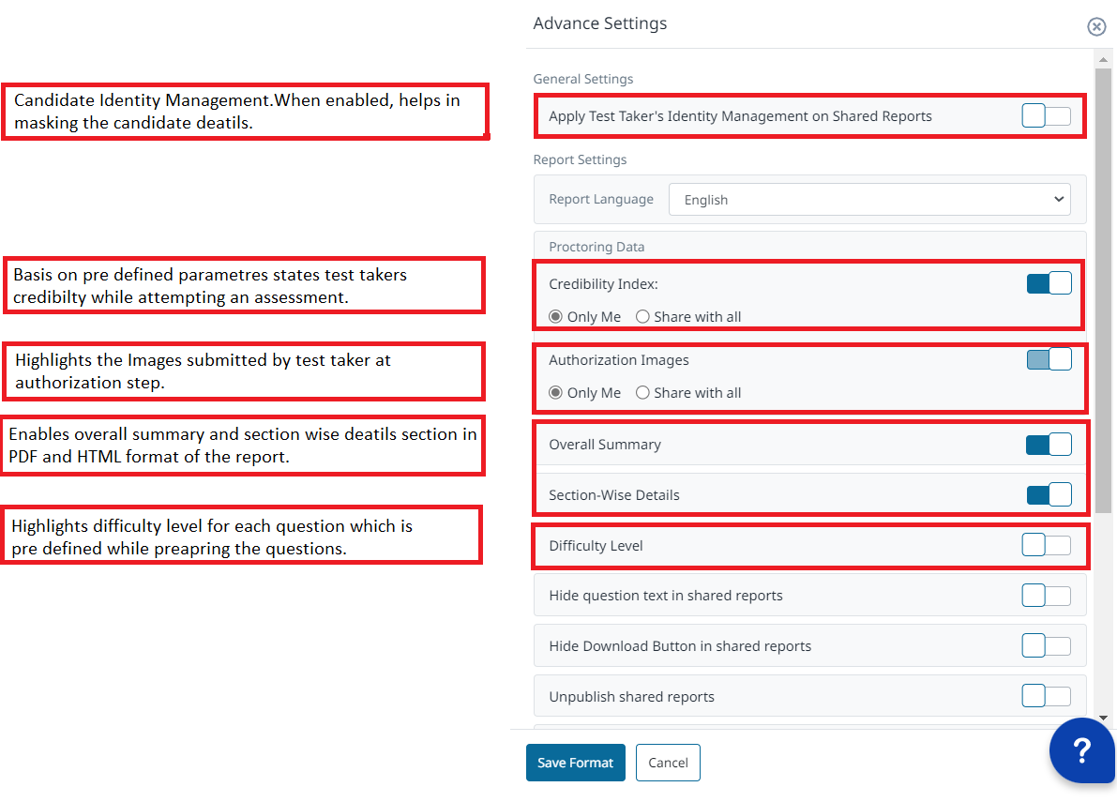Screen dimensions: 1117x802
Task: Select Only Me under Authorization Images
Action: click(585, 393)
